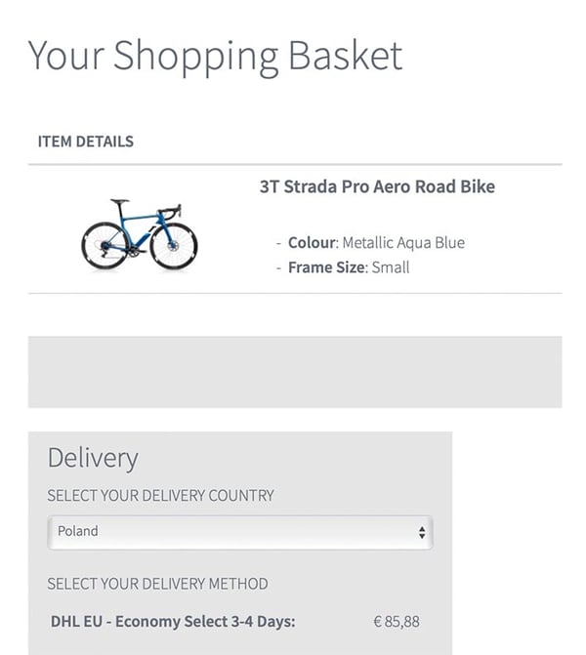Image resolution: width=586 pixels, height=655 pixels.
Task: Click the SELECT YOUR DELIVERY COUNTRY label
Action: [160, 496]
